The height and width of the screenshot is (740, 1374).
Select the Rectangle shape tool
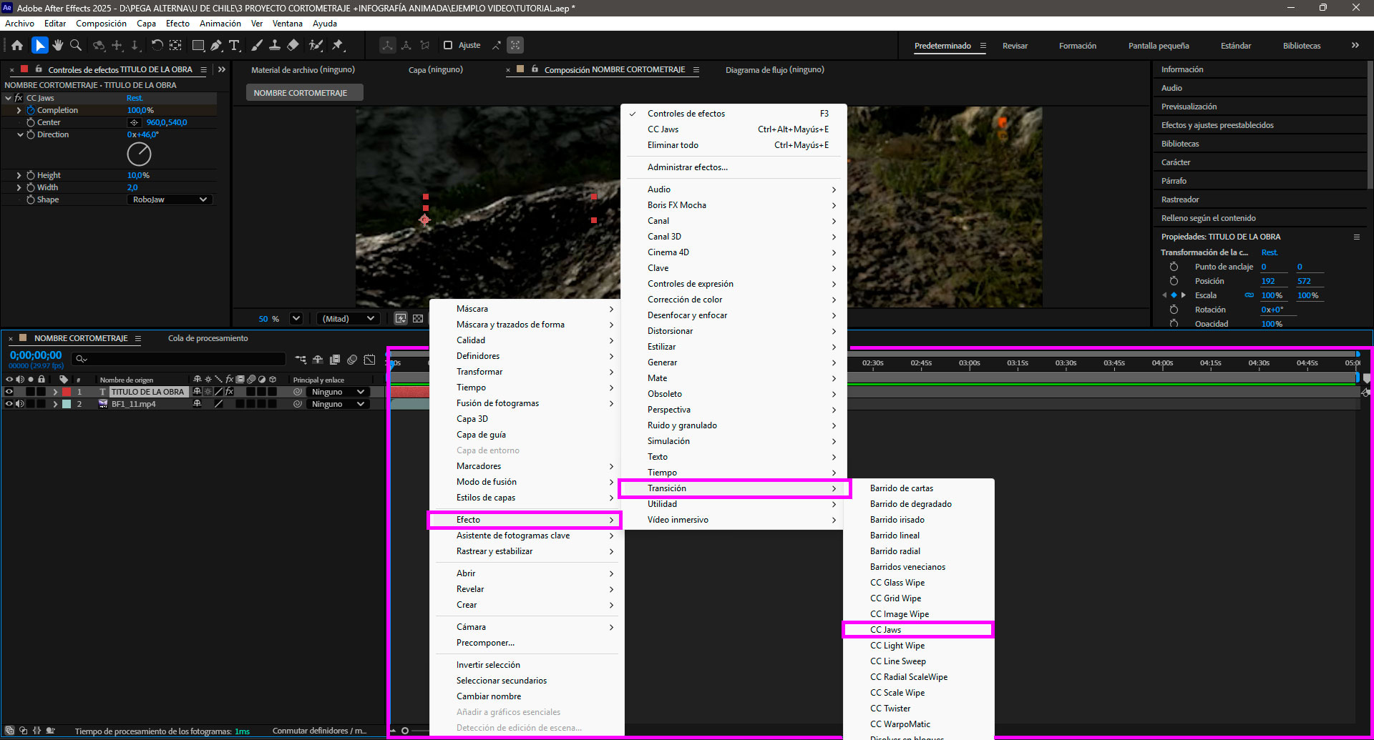pyautogui.click(x=198, y=45)
